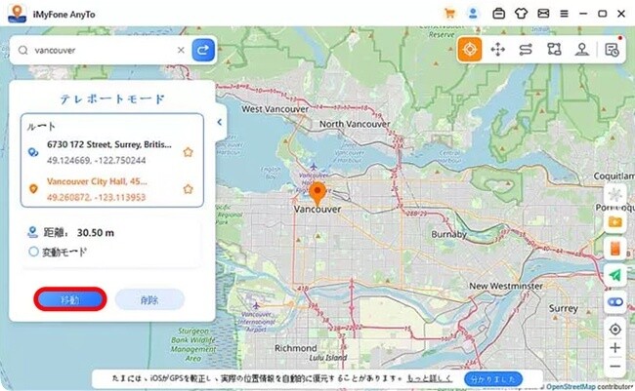Click the Burnaby map label

pos(448,234)
